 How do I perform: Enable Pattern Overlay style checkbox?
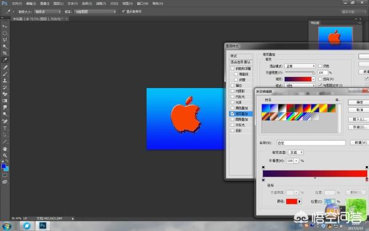point(232,120)
